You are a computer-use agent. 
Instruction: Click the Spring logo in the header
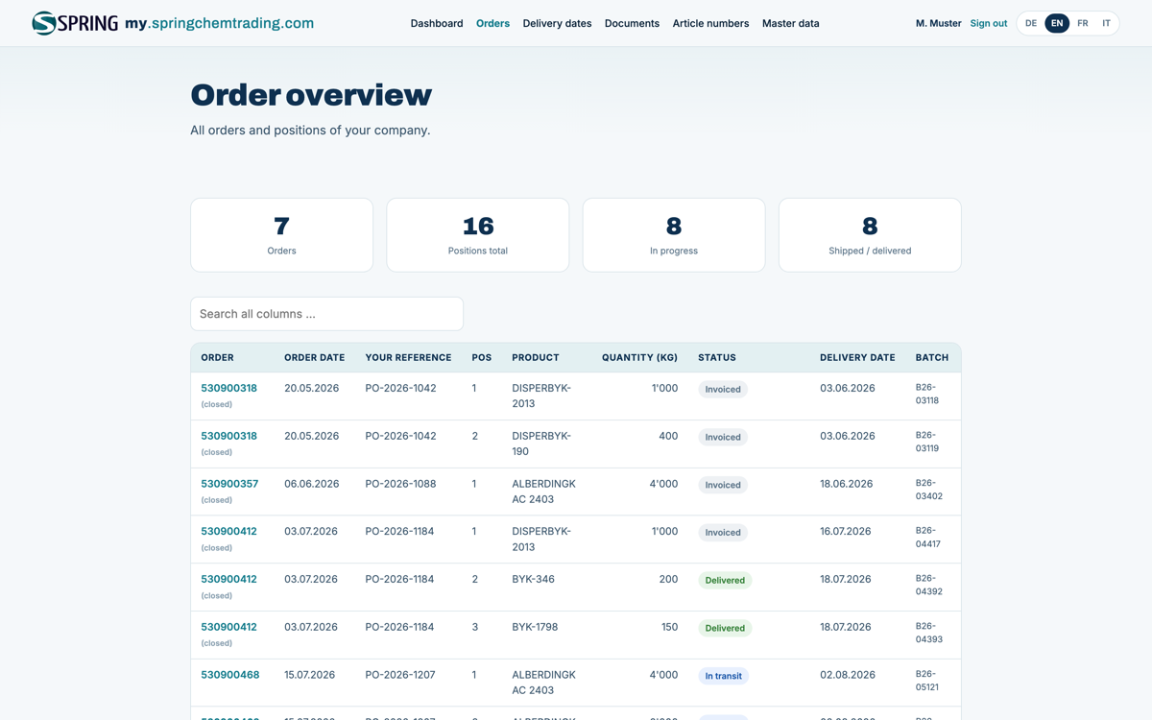click(x=75, y=23)
